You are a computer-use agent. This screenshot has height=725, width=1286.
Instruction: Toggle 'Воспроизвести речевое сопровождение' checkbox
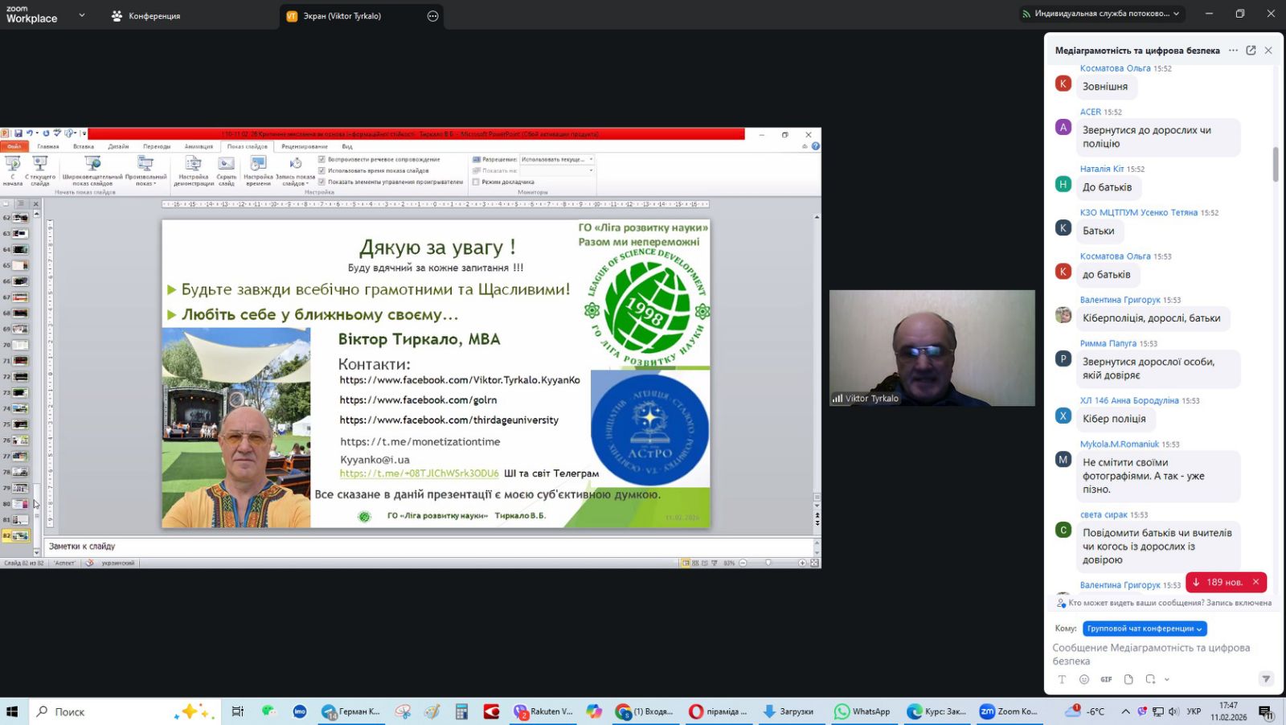[321, 159]
